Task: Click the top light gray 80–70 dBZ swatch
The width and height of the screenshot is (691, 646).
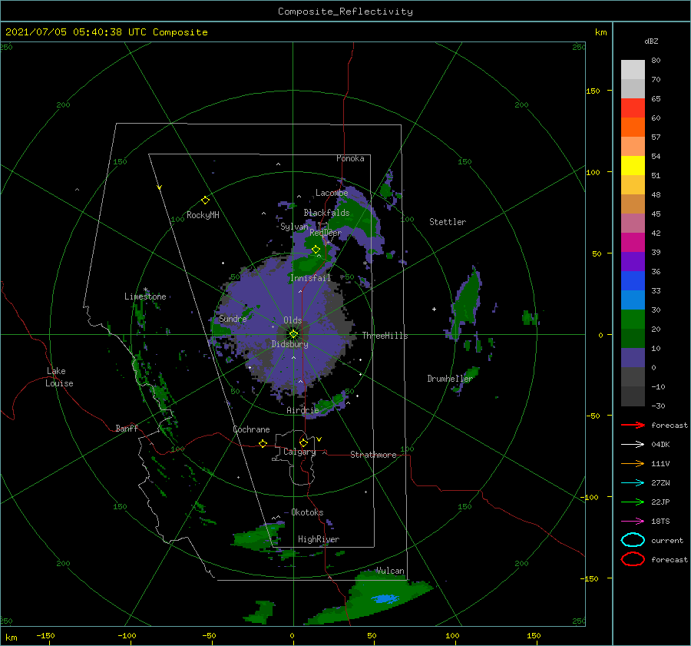Action: tap(633, 70)
